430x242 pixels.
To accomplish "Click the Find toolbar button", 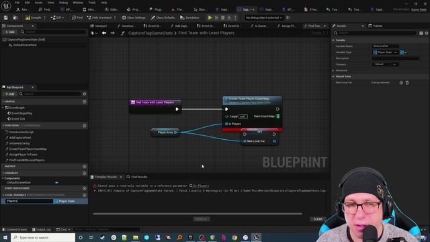I will (77, 17).
